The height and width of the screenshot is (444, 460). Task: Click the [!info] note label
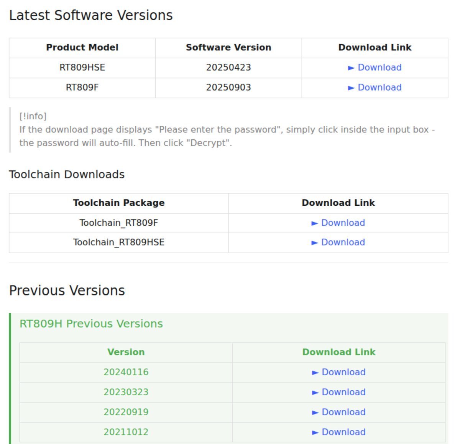tap(33, 116)
